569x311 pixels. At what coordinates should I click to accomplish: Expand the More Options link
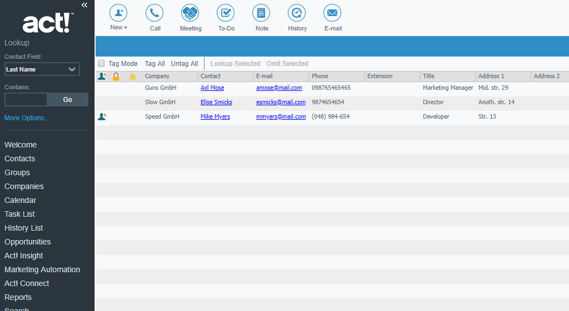pos(27,118)
